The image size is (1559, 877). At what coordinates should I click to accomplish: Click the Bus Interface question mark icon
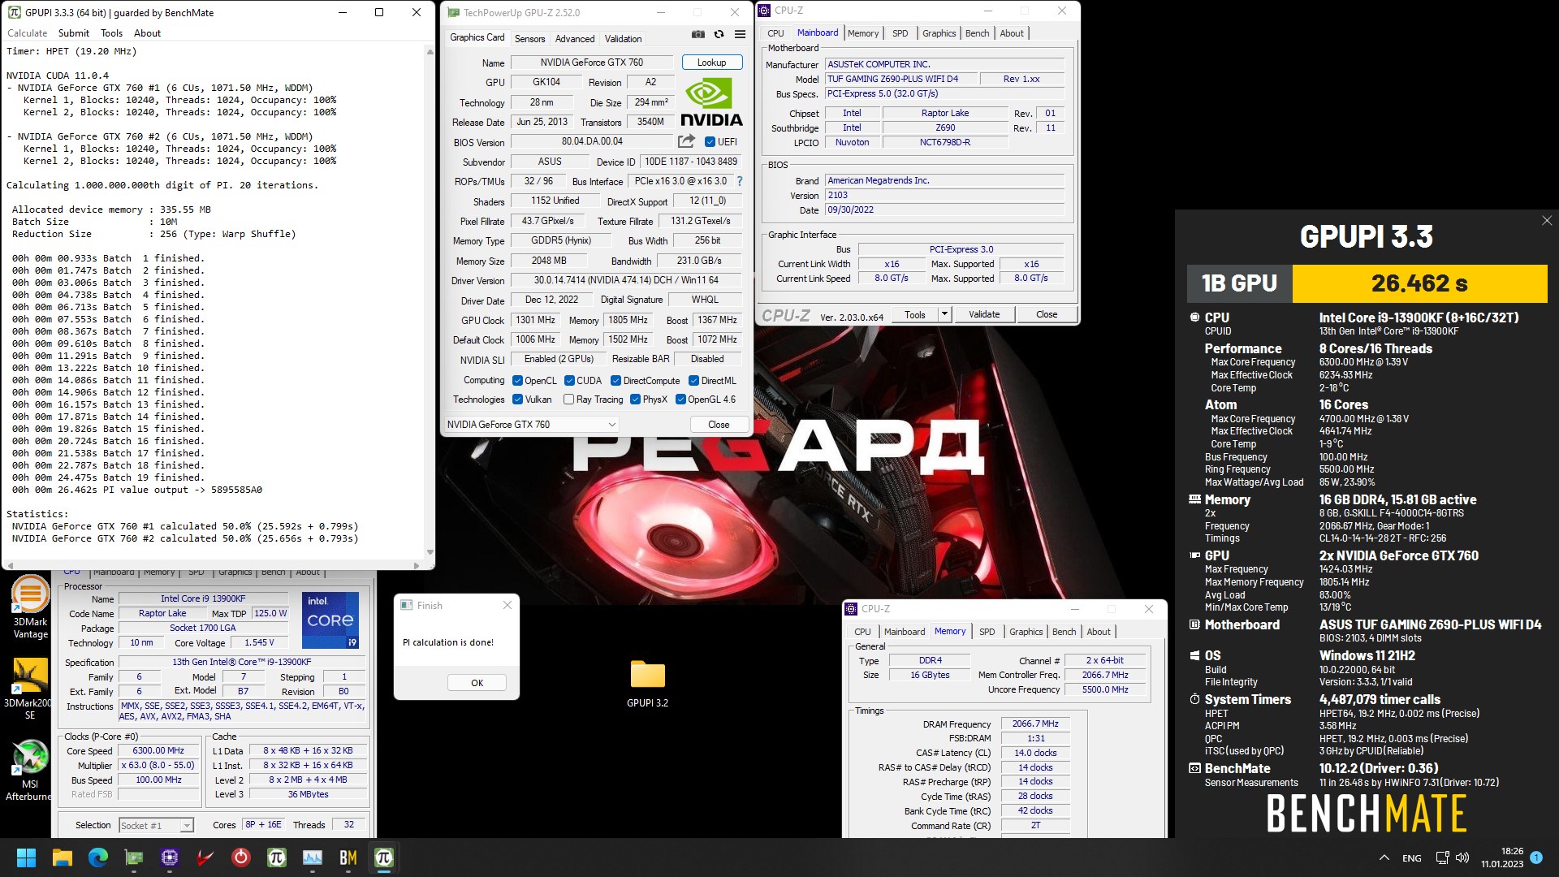tap(740, 181)
